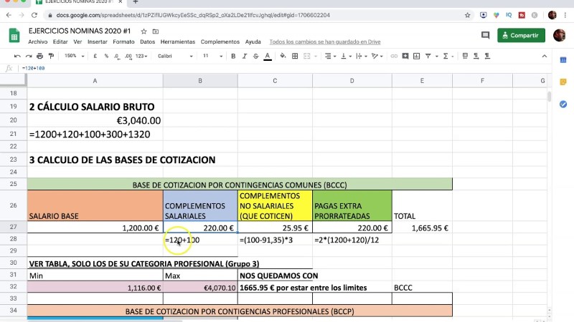Open the Complementos menu
Screen dimensions: 574x322
tap(220, 42)
